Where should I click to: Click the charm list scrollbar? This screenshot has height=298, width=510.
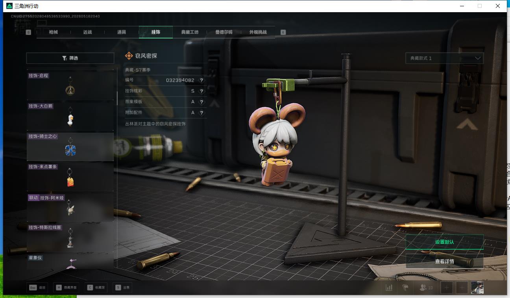click(x=117, y=98)
